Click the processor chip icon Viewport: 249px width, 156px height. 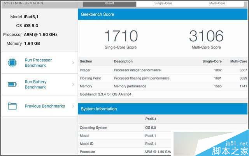[x=12, y=62]
